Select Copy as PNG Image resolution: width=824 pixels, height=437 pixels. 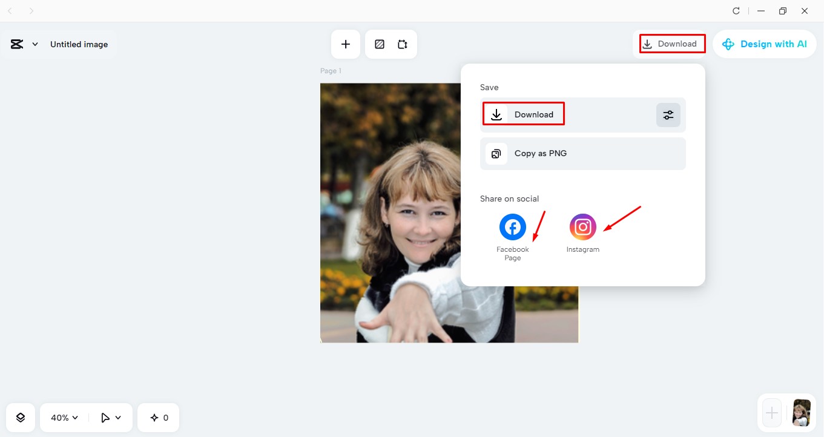(x=540, y=153)
